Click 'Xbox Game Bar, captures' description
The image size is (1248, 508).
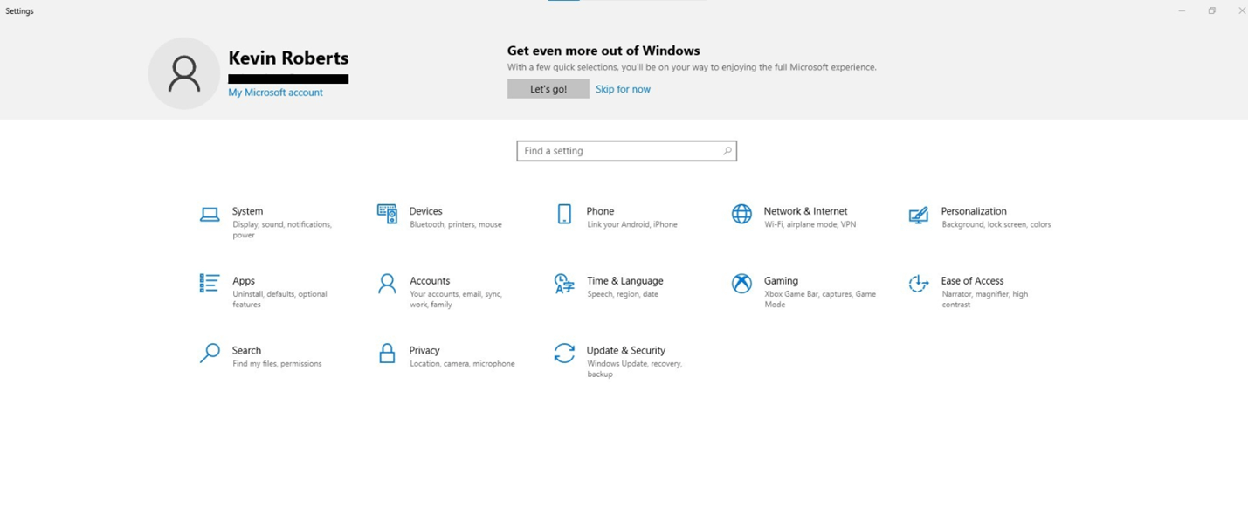820,299
